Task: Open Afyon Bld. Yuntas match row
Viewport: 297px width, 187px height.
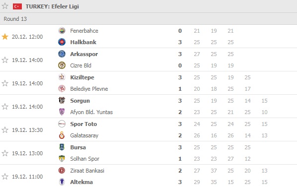Action: [148, 107]
